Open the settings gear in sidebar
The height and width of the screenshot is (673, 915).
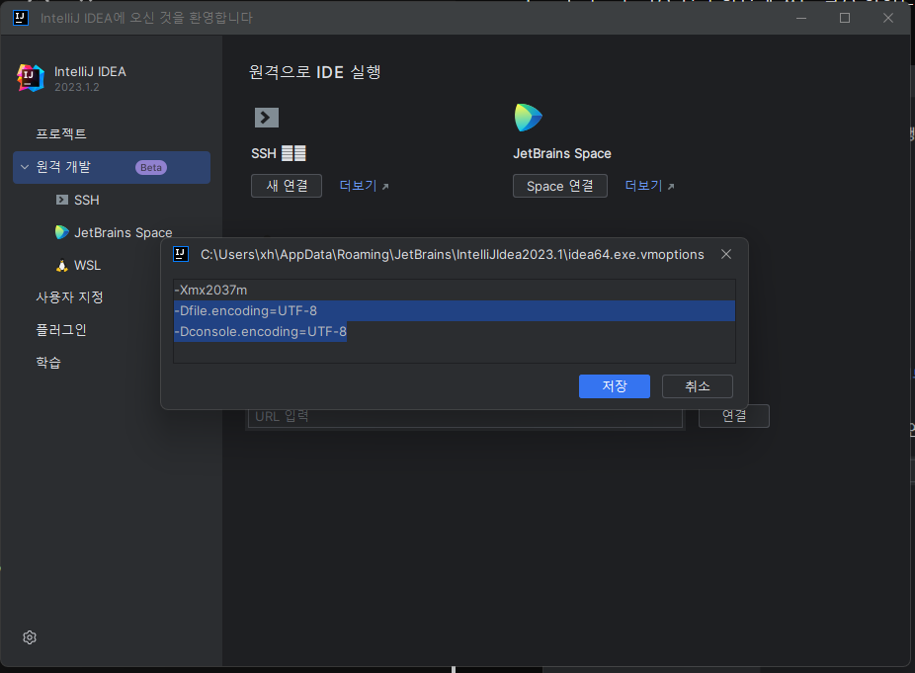30,637
